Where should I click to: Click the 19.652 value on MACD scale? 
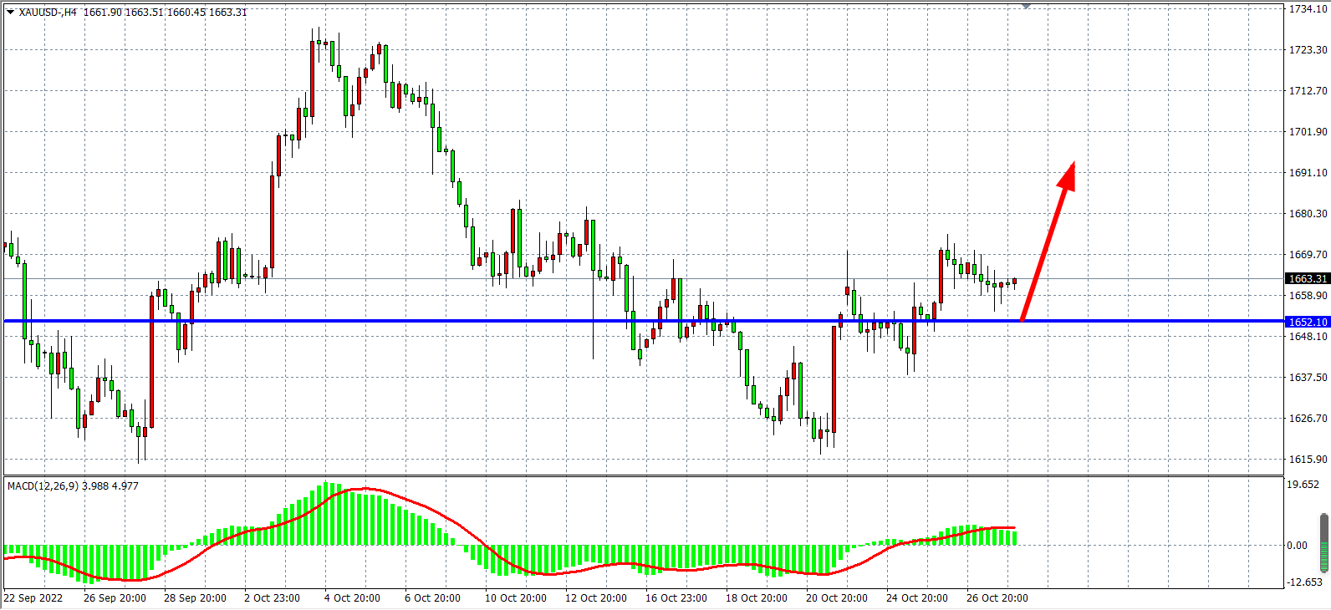coord(1303,485)
